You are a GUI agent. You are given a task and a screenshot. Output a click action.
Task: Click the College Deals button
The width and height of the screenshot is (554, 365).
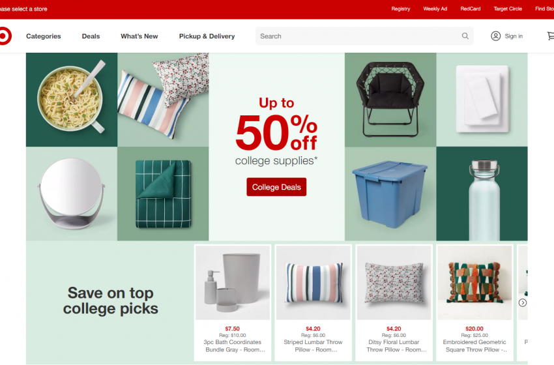276,187
